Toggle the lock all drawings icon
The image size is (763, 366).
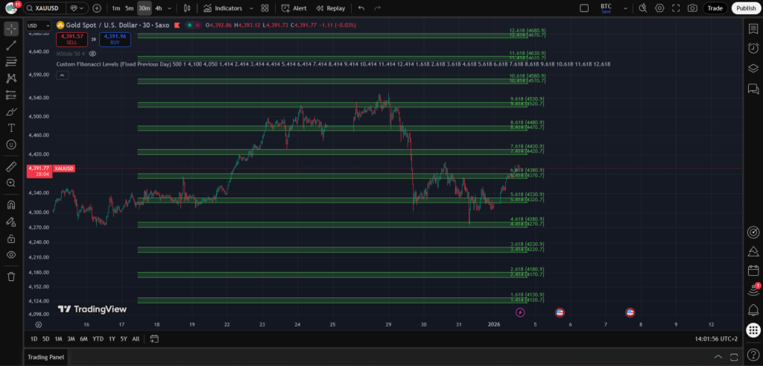pyautogui.click(x=11, y=239)
